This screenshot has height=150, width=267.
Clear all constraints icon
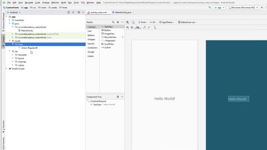point(144,27)
